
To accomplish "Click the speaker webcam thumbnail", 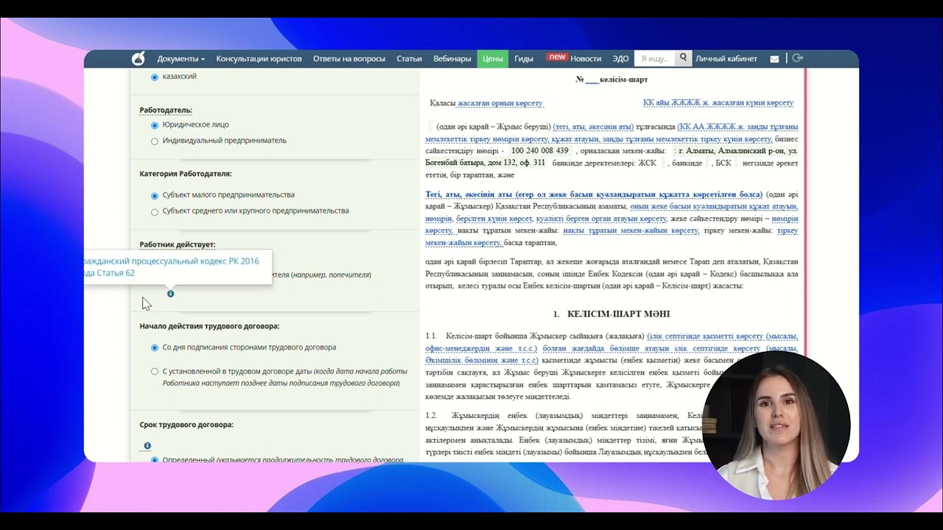I will point(777,425).
